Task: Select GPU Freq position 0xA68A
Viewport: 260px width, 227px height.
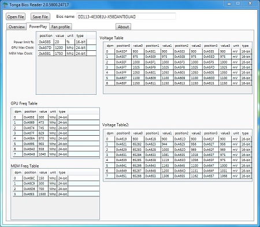Action: (30, 138)
